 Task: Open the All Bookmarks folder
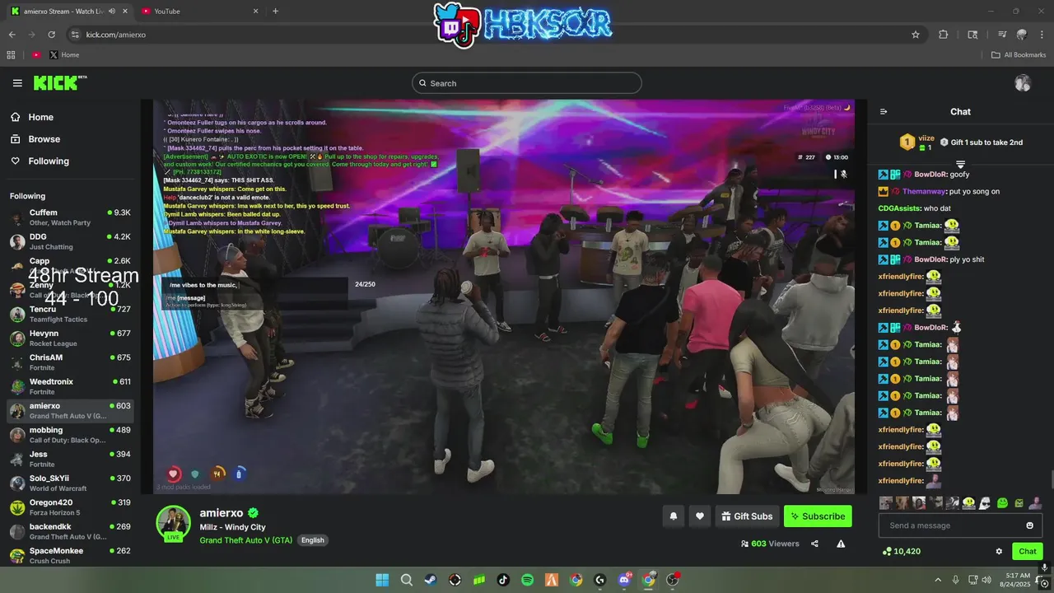pyautogui.click(x=1019, y=55)
